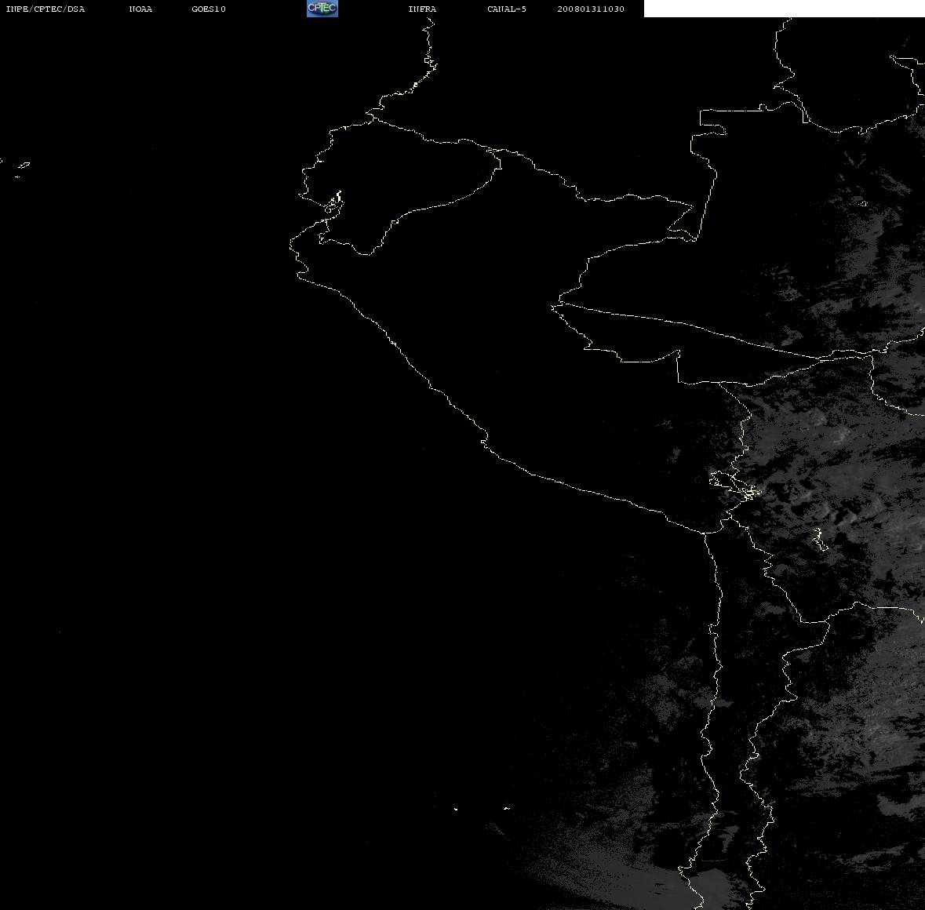Click Puná Island in the Gulf of Guayaquil
This screenshot has height=910, width=925.
click(x=333, y=205)
